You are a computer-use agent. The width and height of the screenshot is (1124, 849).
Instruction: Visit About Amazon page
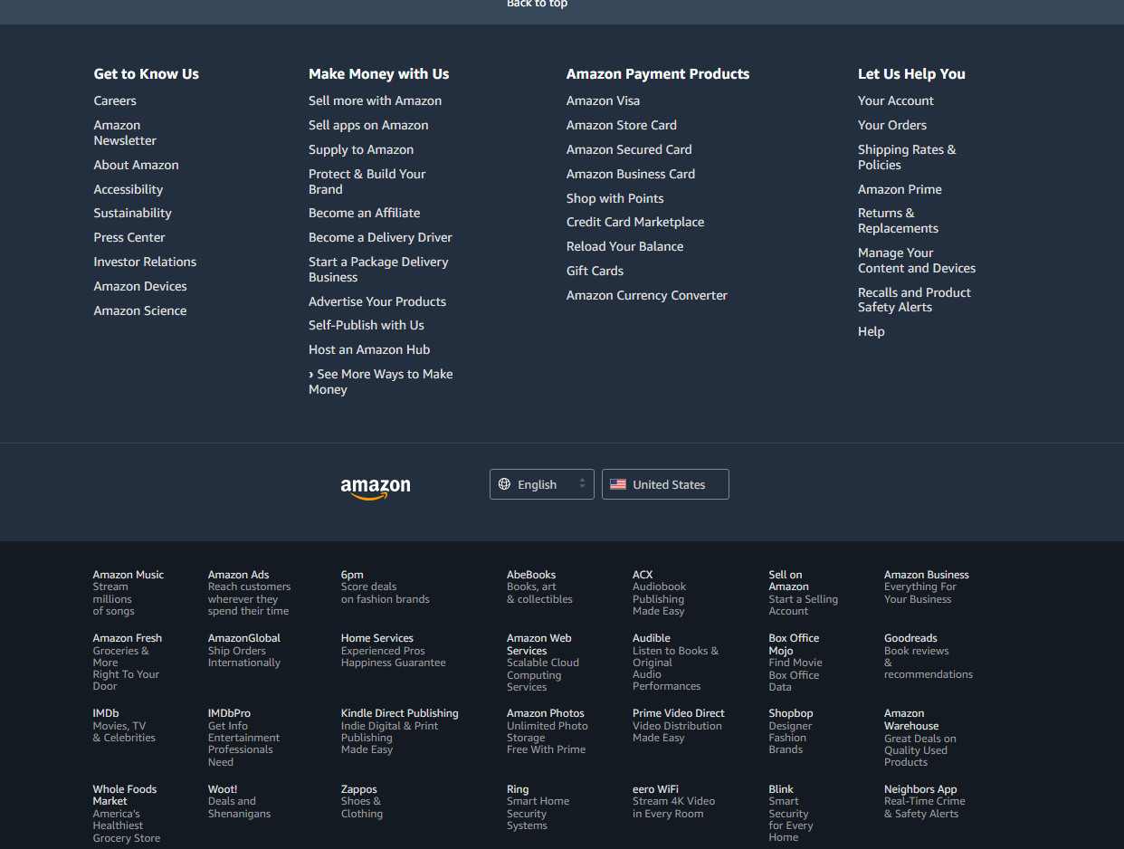pyautogui.click(x=137, y=165)
